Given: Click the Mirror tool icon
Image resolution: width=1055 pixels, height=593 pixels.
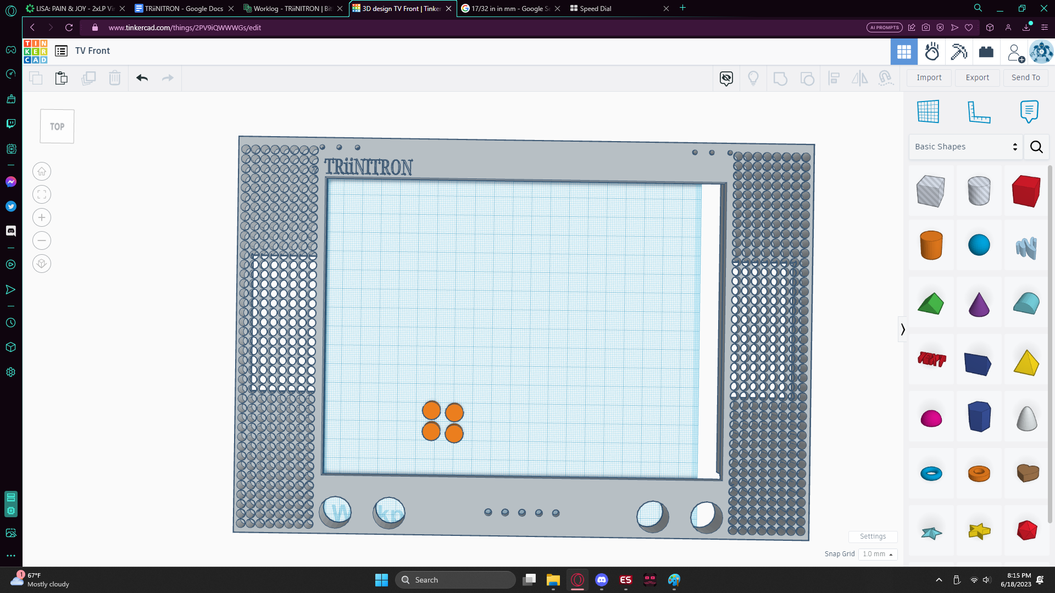Looking at the screenshot, I should [860, 78].
